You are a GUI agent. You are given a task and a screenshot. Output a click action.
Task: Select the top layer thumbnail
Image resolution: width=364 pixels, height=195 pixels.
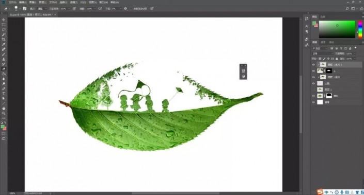pos(323,65)
